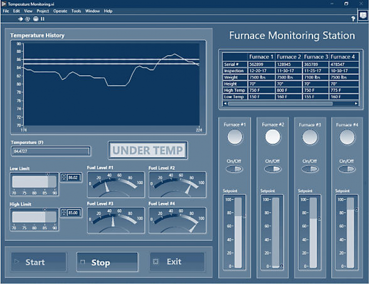Image resolution: width=369 pixels, height=284 pixels.
Task: Click the Fuel Level #2 gauge
Action: pos(178,185)
